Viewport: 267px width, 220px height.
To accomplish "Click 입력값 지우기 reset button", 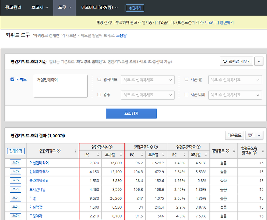I will point(236,61).
